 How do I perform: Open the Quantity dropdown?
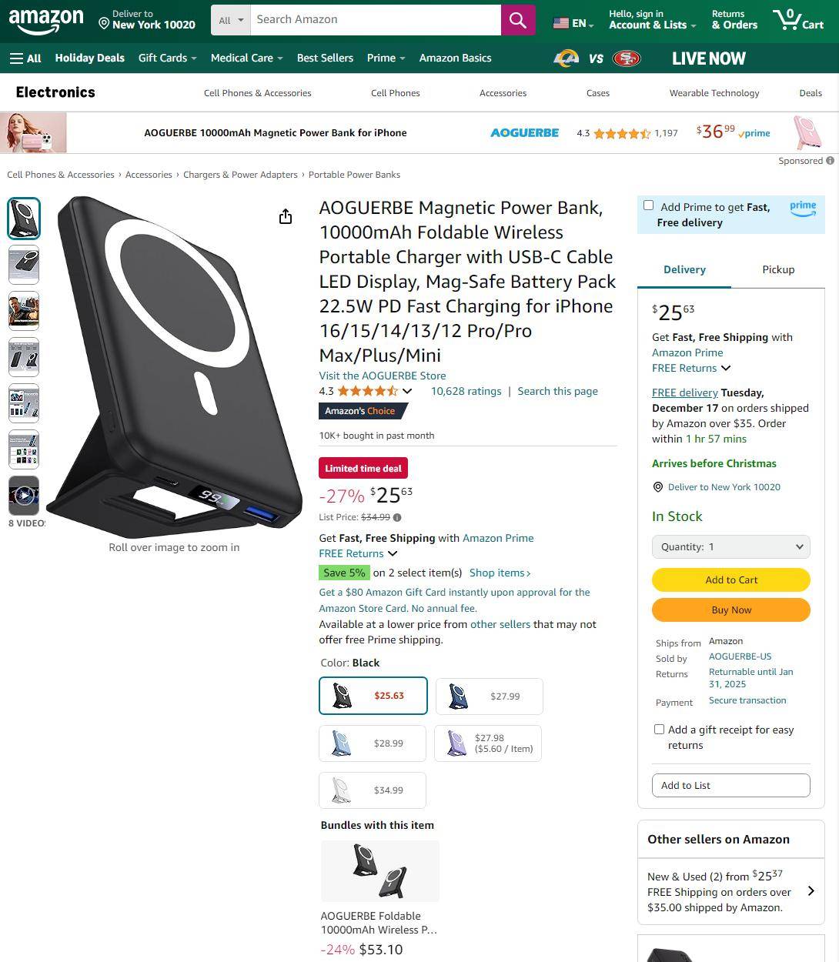coord(731,546)
